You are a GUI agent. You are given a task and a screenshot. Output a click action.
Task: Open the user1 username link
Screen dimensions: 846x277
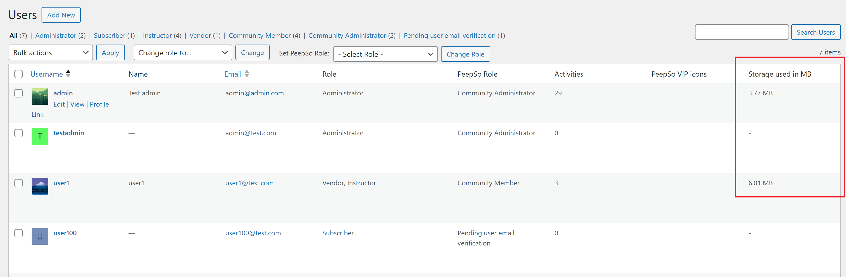pos(61,183)
